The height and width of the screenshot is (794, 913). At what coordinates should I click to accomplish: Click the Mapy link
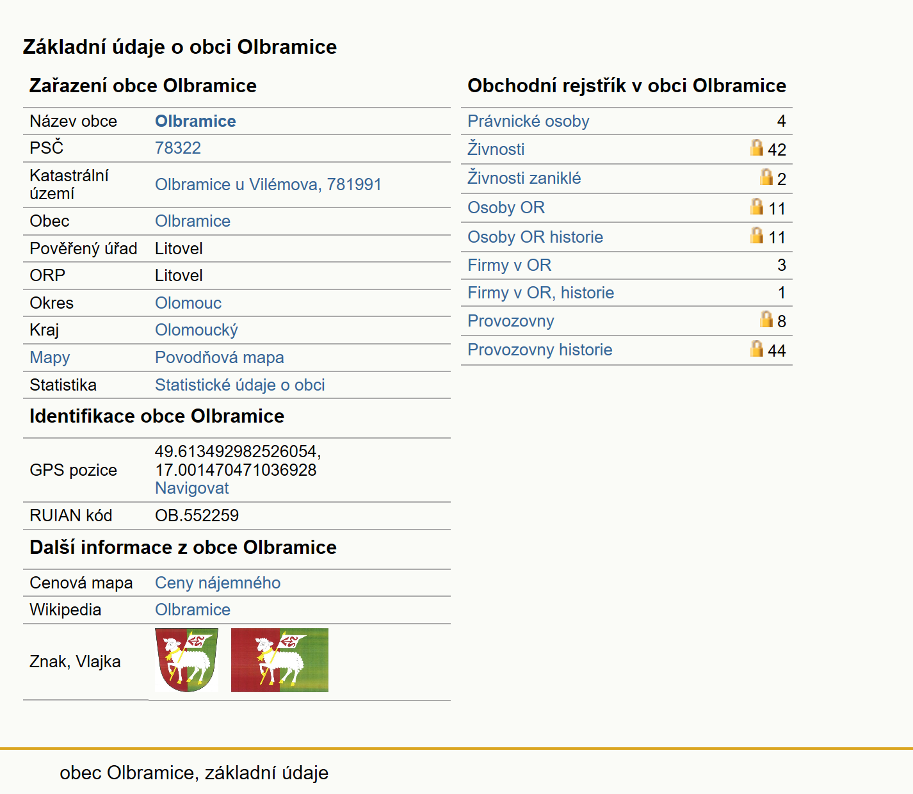50,357
